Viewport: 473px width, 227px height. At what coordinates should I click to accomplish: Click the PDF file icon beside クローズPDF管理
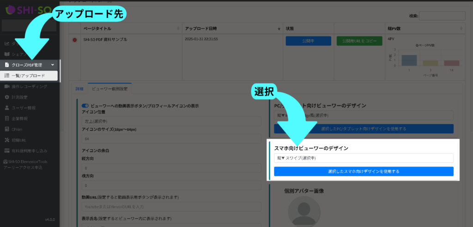[x=7, y=65]
